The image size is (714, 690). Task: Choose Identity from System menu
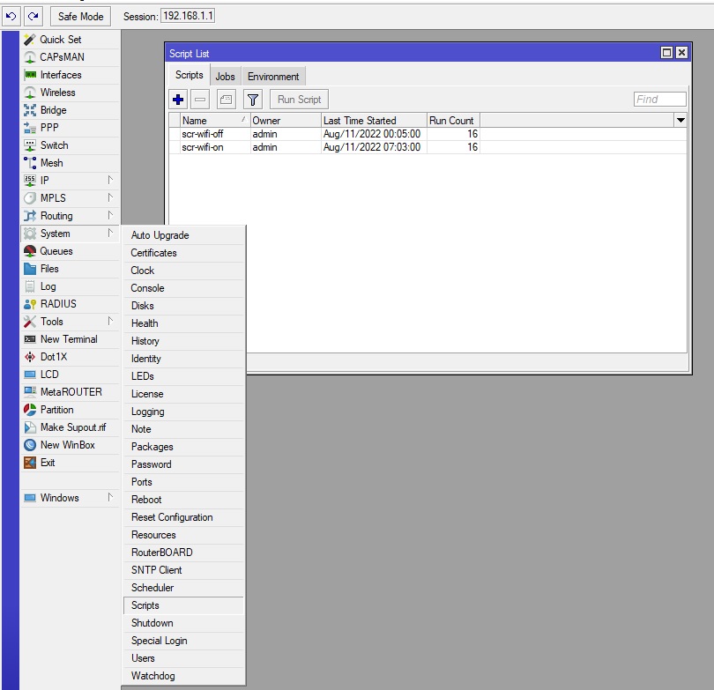click(183, 359)
